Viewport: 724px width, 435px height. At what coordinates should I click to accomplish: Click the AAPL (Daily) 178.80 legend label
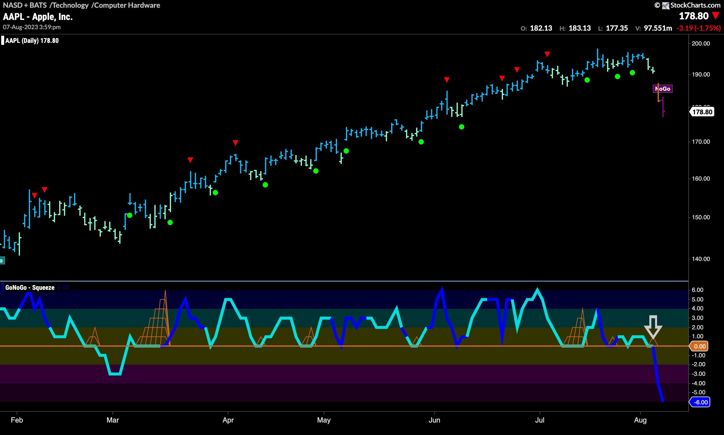click(32, 40)
